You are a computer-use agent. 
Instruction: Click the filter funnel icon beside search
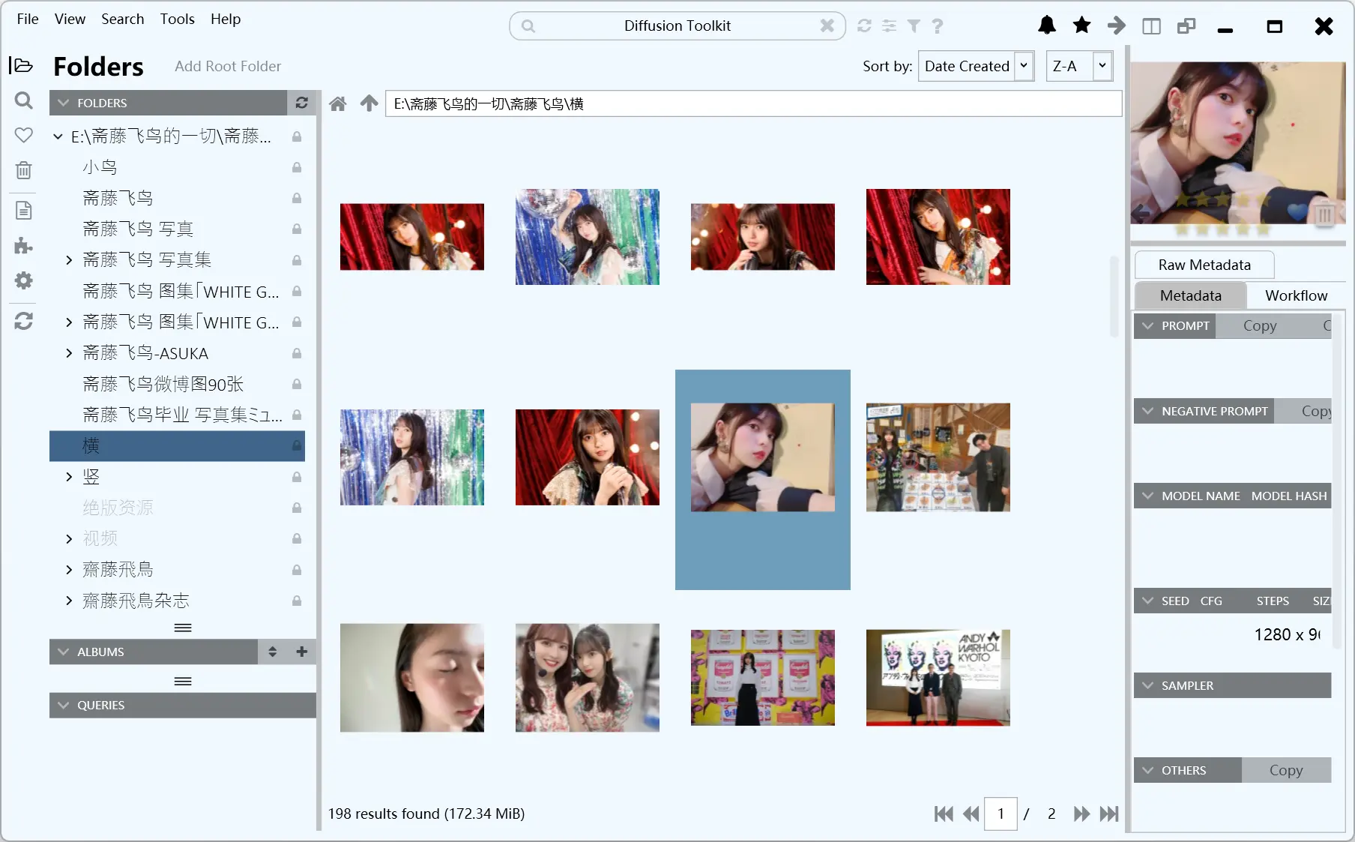tap(914, 26)
